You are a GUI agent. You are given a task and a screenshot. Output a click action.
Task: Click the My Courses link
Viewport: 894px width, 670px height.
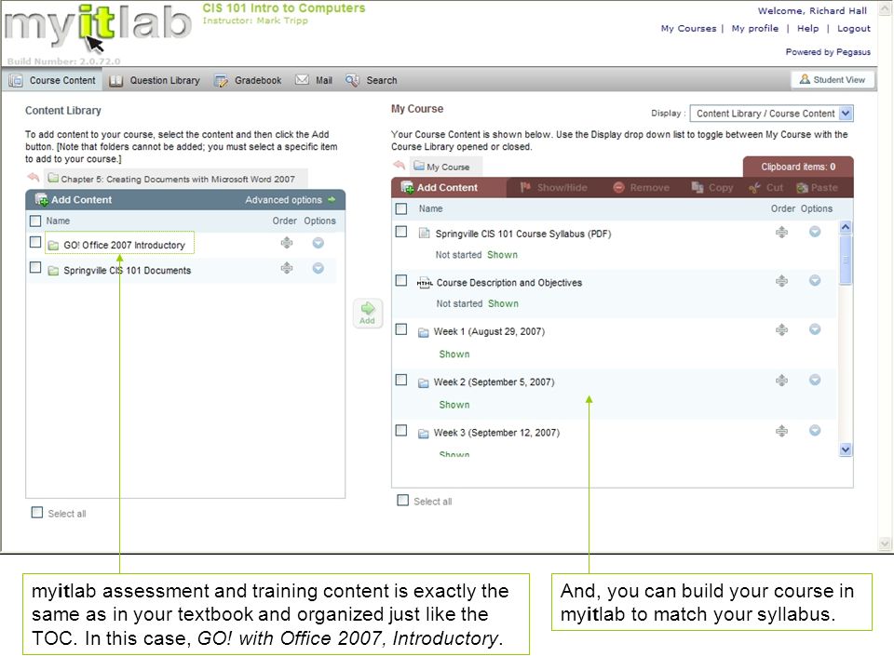(x=688, y=29)
